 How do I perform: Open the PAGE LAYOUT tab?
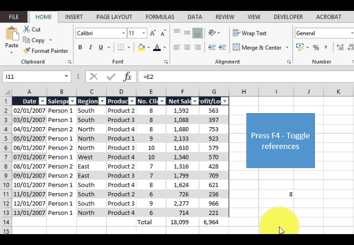(x=113, y=17)
